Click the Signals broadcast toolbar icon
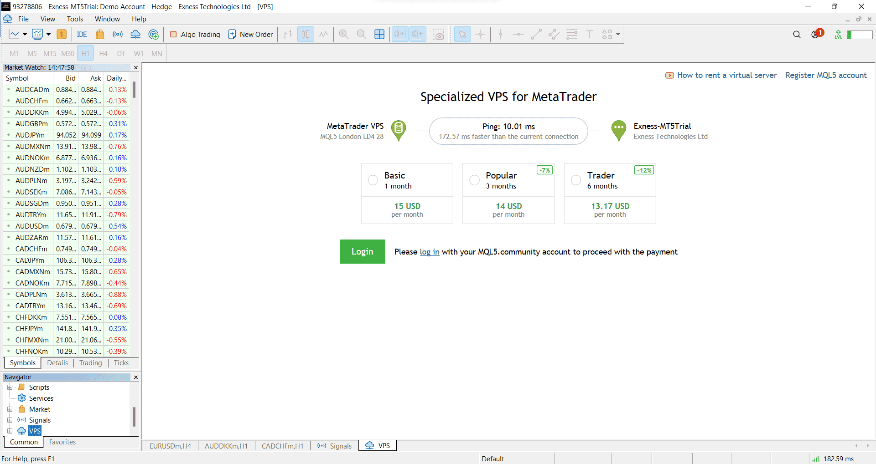 (118, 34)
